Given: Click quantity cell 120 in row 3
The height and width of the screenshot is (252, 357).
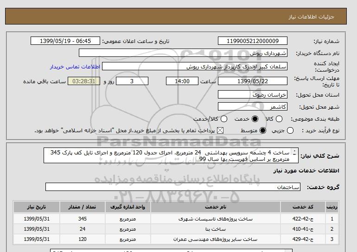Looking at the screenshot, I should click(x=83, y=240).
